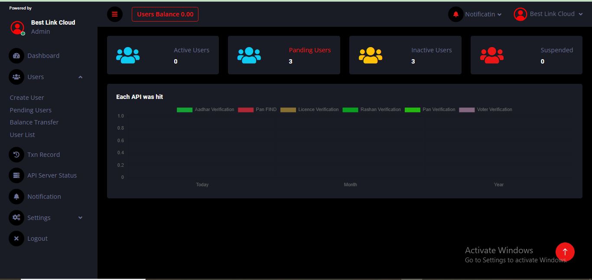
Task: Click the Logout X icon
Action: (x=16, y=239)
